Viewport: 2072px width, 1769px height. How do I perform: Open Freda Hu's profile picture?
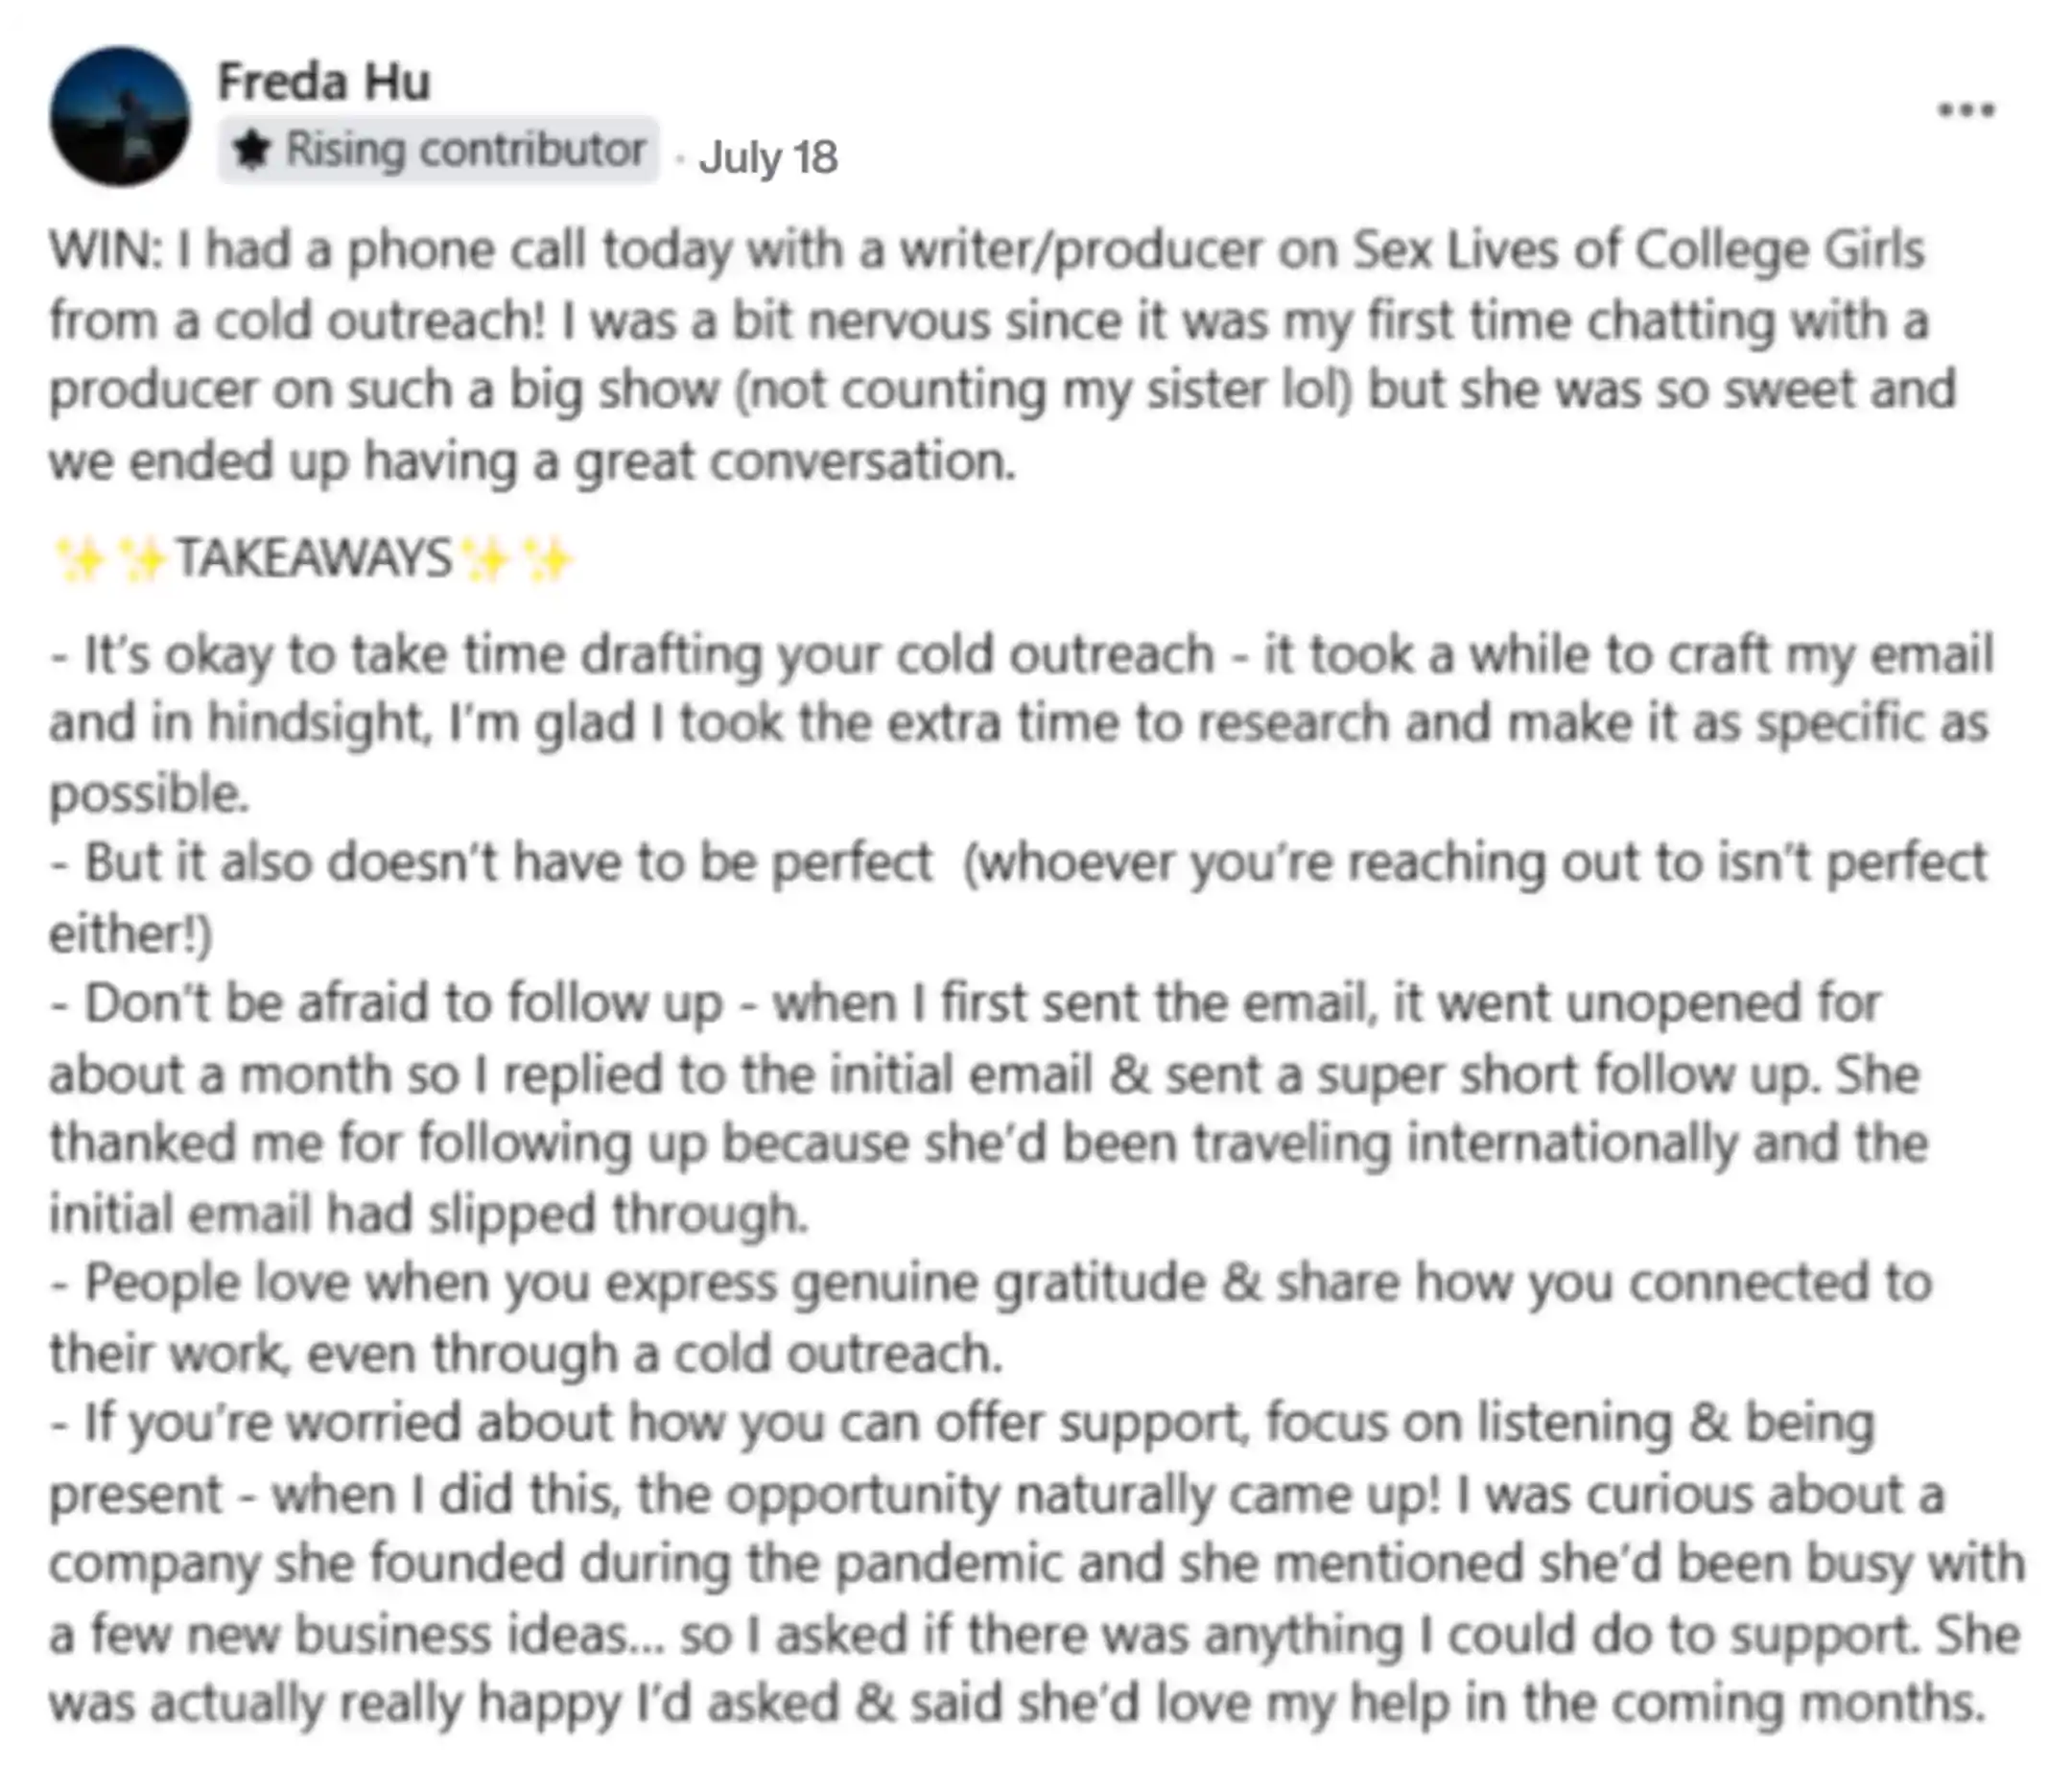pyautogui.click(x=119, y=117)
